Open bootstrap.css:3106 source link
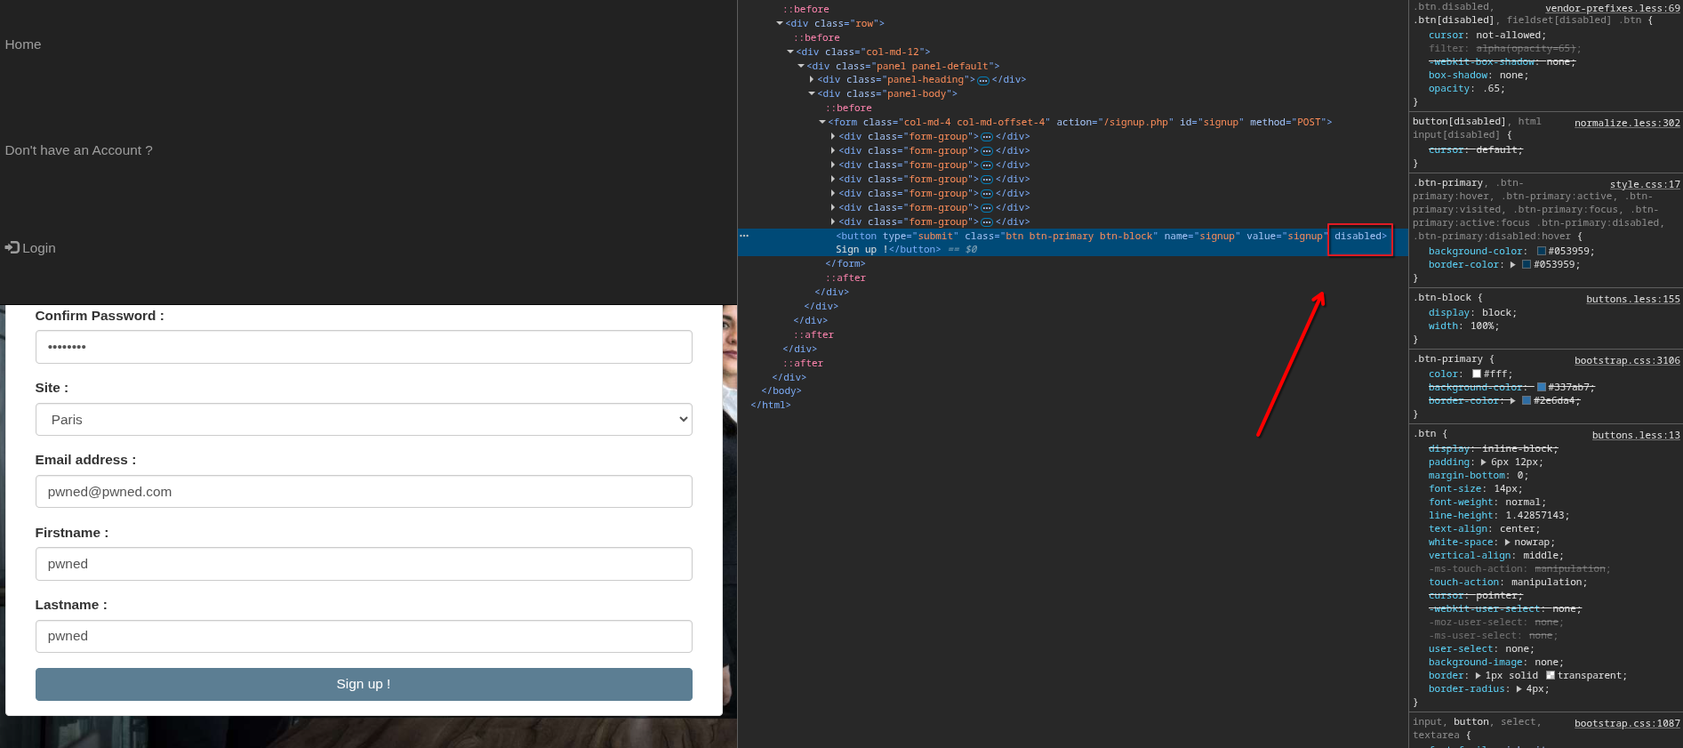Image resolution: width=1683 pixels, height=748 pixels. [x=1627, y=360]
